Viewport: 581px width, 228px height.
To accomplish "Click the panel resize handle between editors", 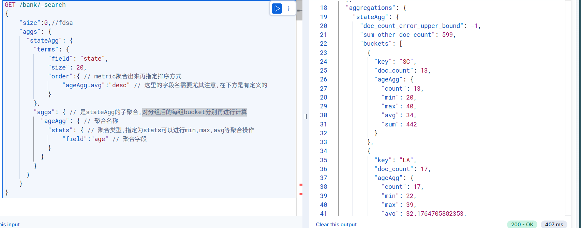I will [306, 117].
